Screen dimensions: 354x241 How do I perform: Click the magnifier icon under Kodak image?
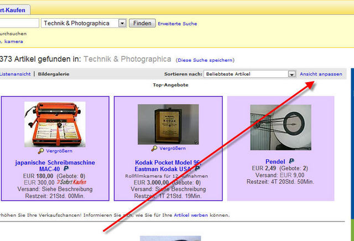(x=154, y=148)
